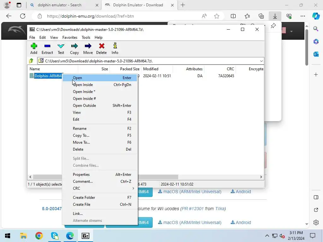Click the taskbar clock showing 3:11 PM
The width and height of the screenshot is (323, 242).
tap(296, 236)
